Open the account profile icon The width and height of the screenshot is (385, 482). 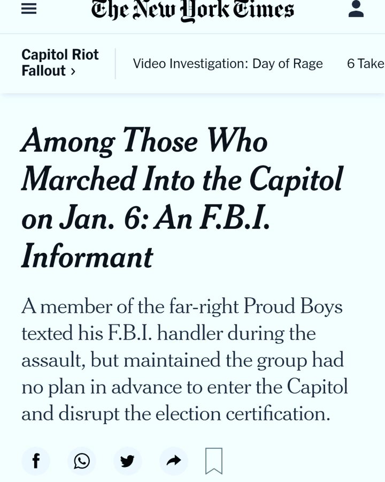[356, 9]
